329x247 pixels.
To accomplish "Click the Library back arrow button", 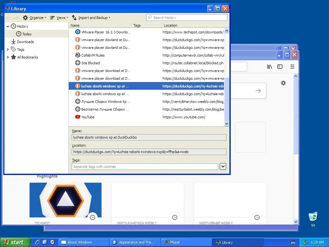I will [9, 18].
